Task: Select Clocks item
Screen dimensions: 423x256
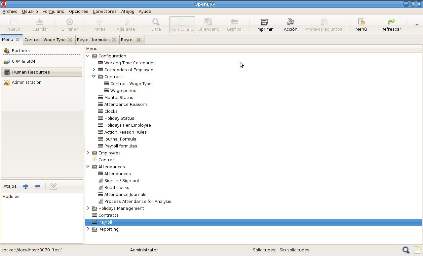Action: (x=111, y=112)
